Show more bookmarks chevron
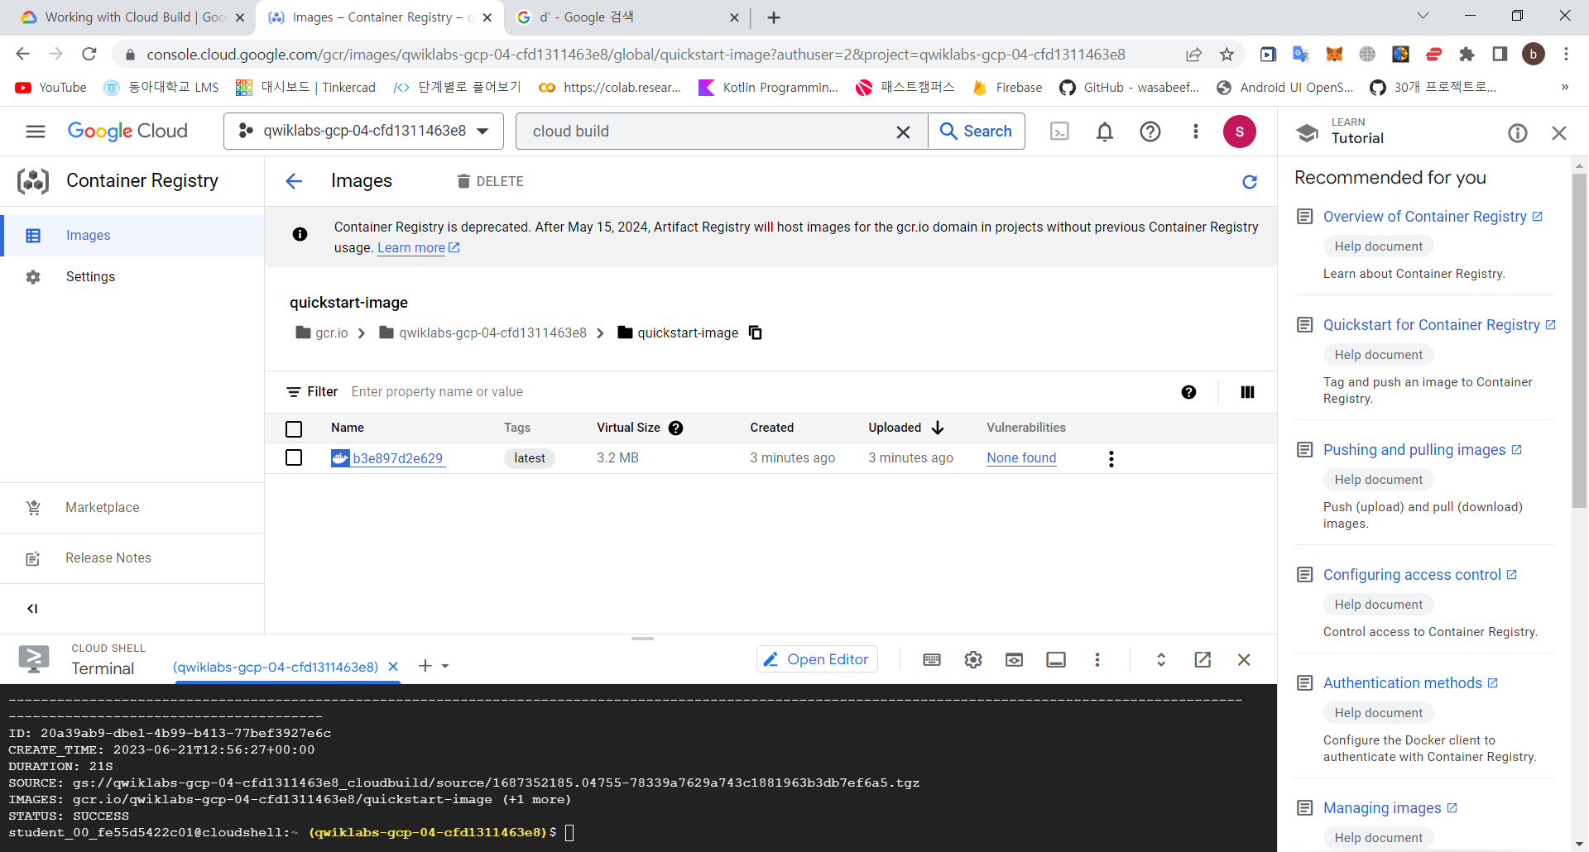 [1564, 88]
